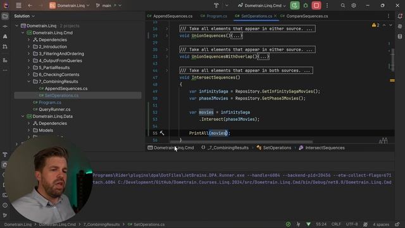Open the Structure tool window icon
This screenshot has width=405, height=228.
point(5,60)
